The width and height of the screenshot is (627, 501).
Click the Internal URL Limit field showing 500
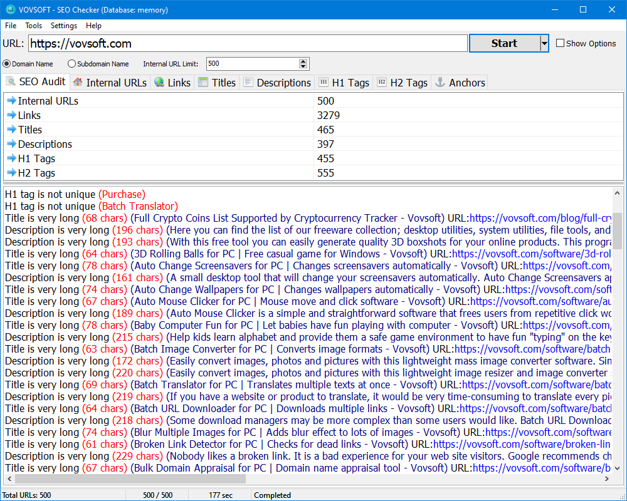[253, 63]
